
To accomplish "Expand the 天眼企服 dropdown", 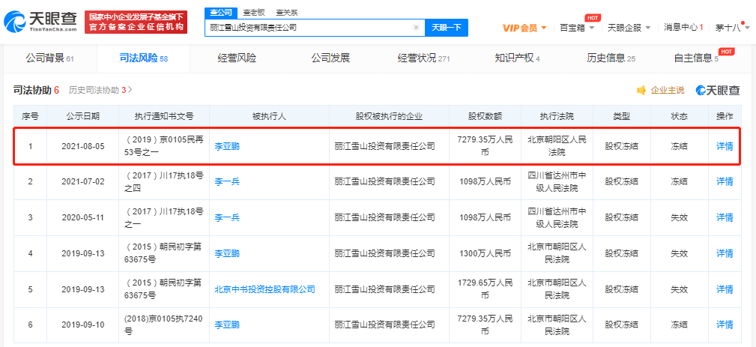I will (x=629, y=28).
